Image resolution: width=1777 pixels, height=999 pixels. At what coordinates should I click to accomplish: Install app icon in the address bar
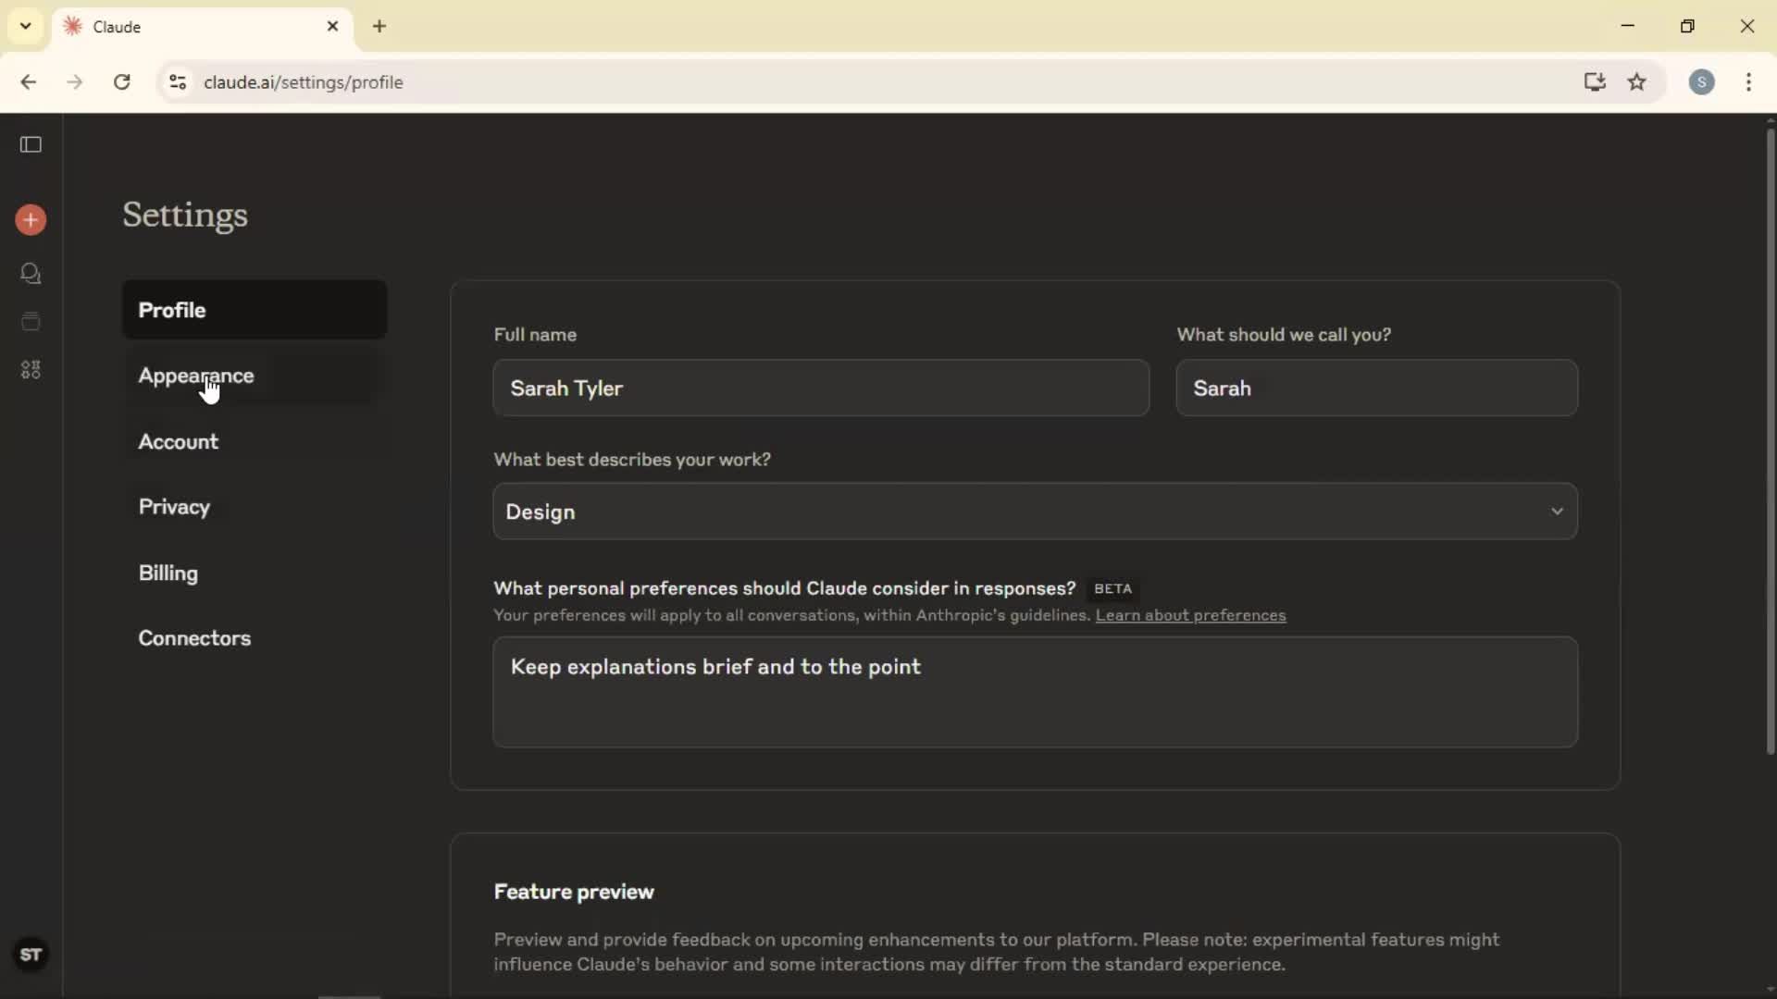tap(1595, 82)
